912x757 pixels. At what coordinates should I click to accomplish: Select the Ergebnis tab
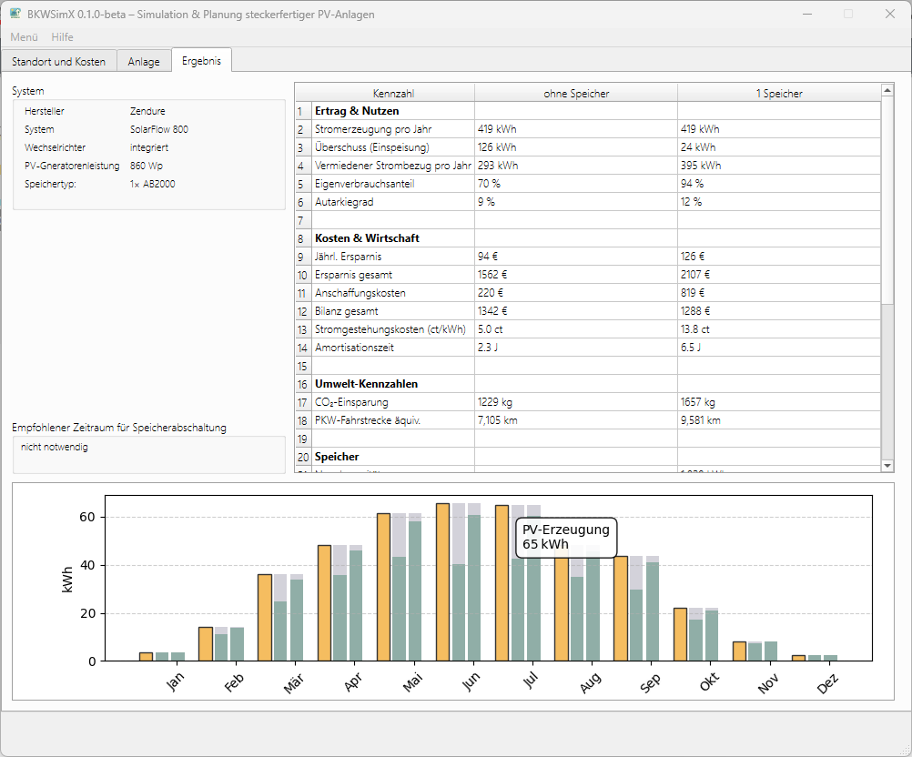pos(201,60)
